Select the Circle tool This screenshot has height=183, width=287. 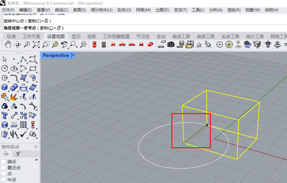5,69
